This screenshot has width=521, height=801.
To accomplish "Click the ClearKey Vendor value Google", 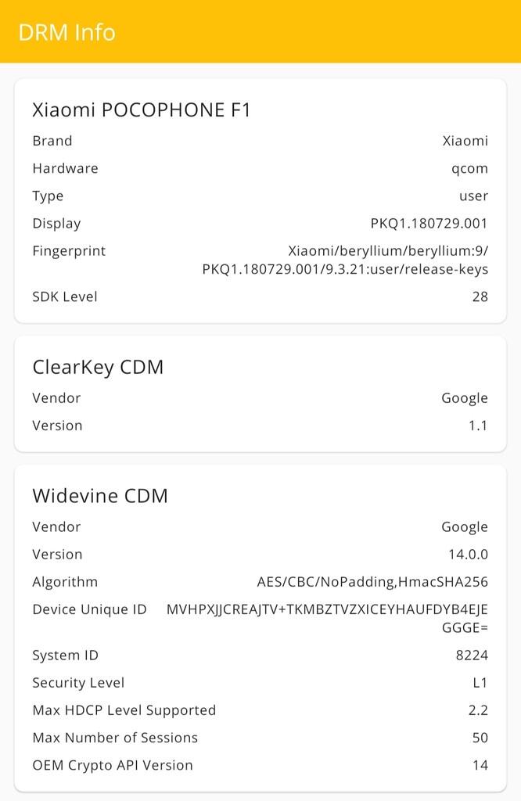I will click(464, 398).
